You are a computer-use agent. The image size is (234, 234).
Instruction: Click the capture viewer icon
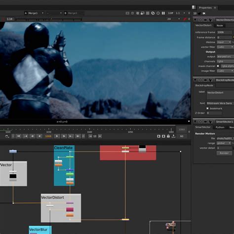(x=163, y=136)
